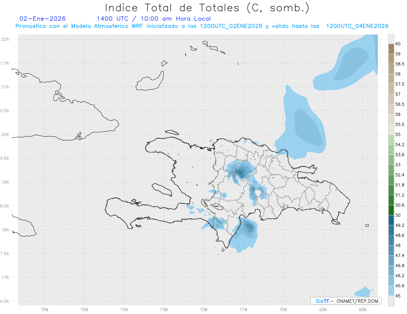The image size is (407, 314).
Task: Click the 'SisTT - ONAMET/REP.DOM.' credit box
Action: click(x=346, y=301)
